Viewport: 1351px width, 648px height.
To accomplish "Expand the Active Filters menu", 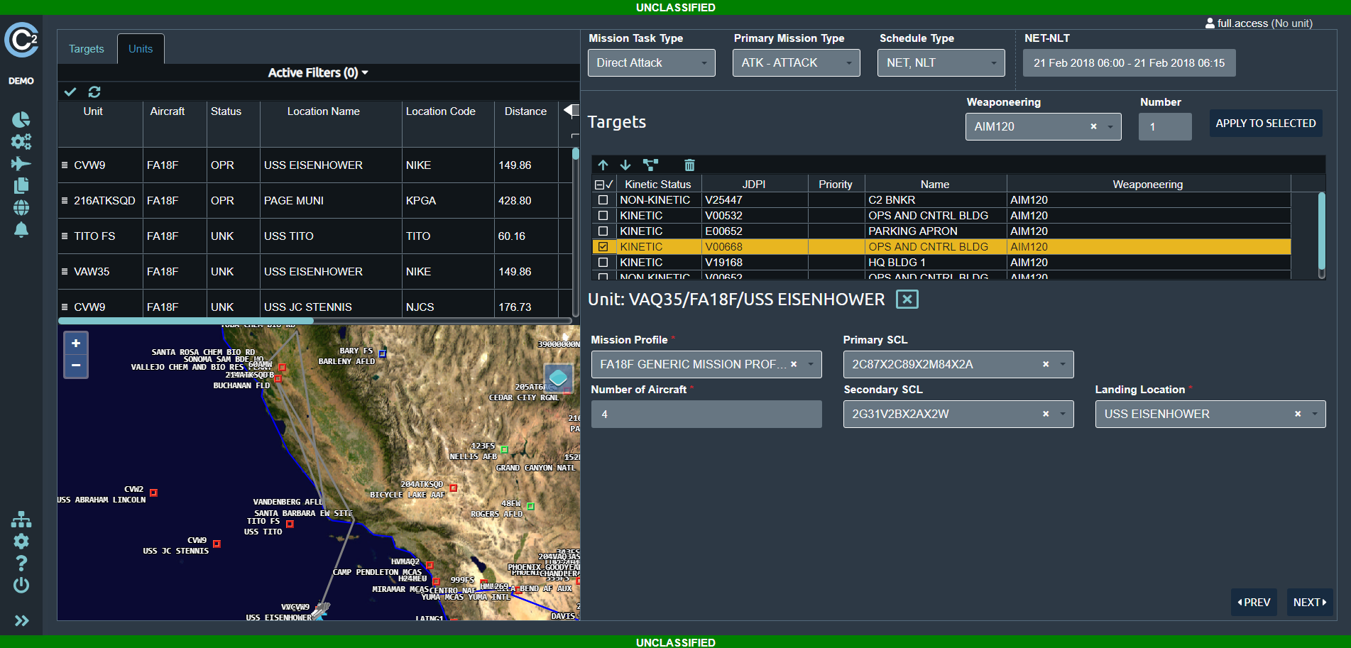I will [x=317, y=72].
